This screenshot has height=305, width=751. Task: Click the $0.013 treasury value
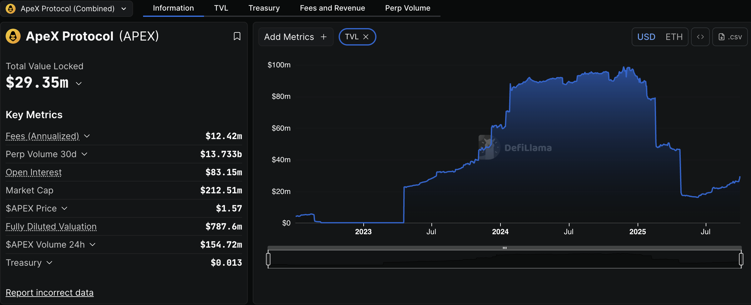tap(226, 263)
